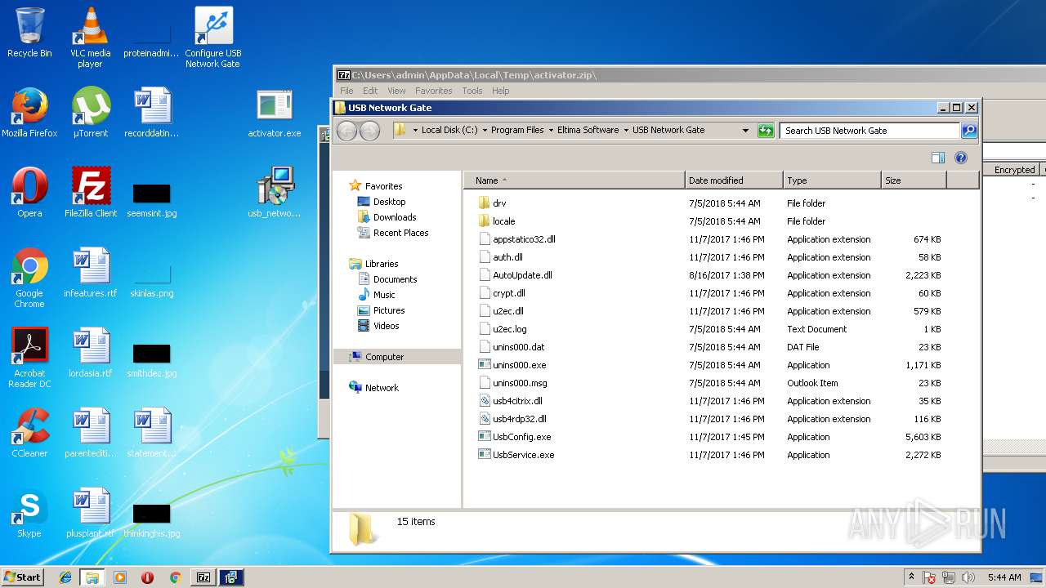Image resolution: width=1046 pixels, height=588 pixels.
Task: Open Acrobat Reader DC shortcut
Action: point(29,358)
